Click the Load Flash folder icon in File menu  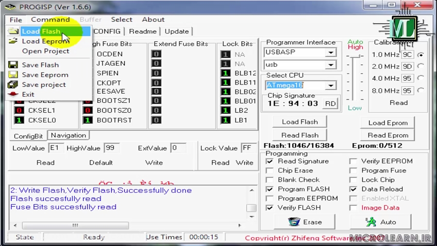click(x=13, y=32)
